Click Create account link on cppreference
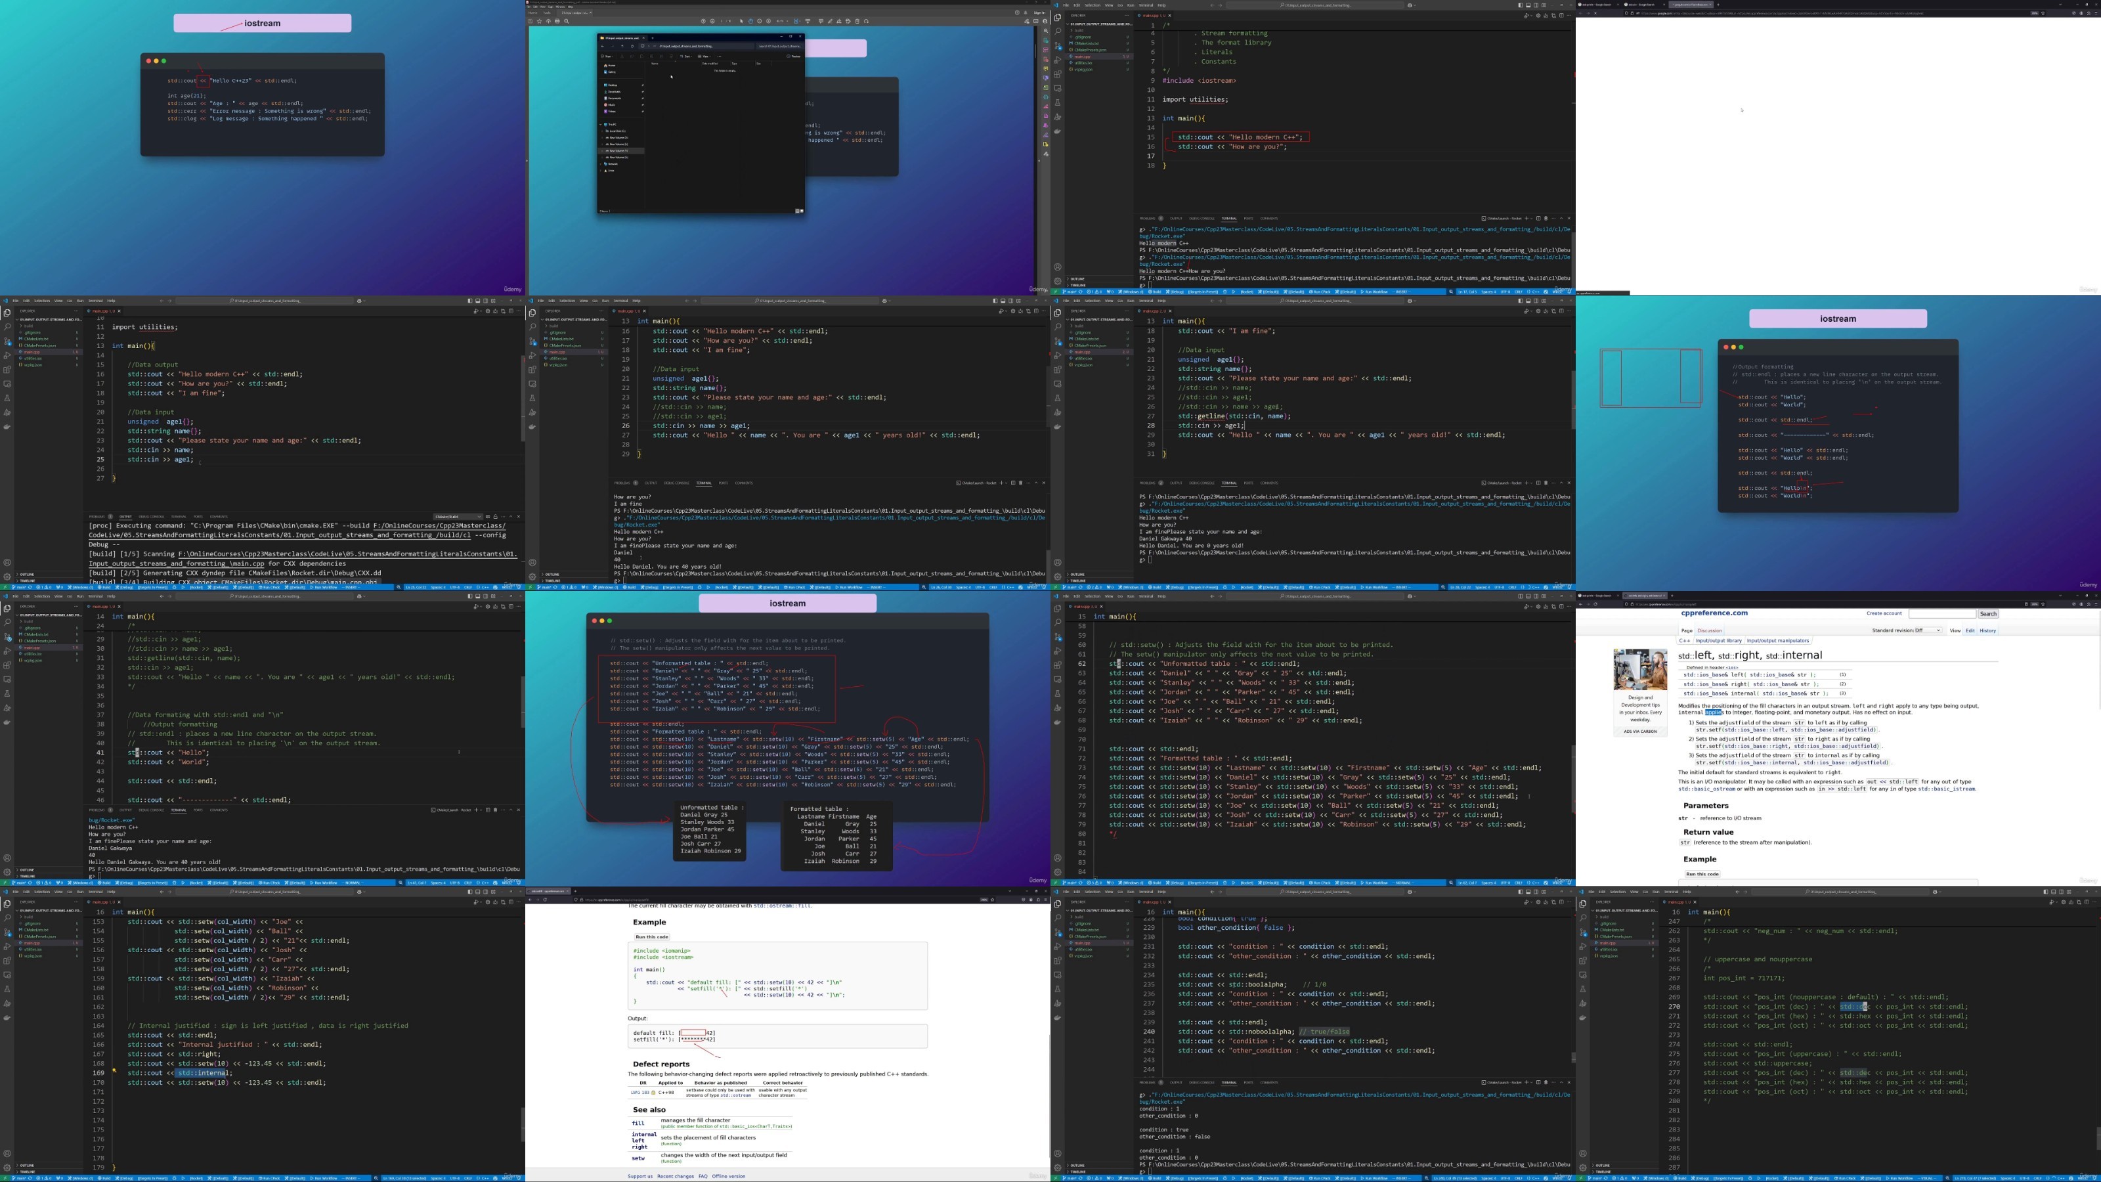 [x=1884, y=613]
